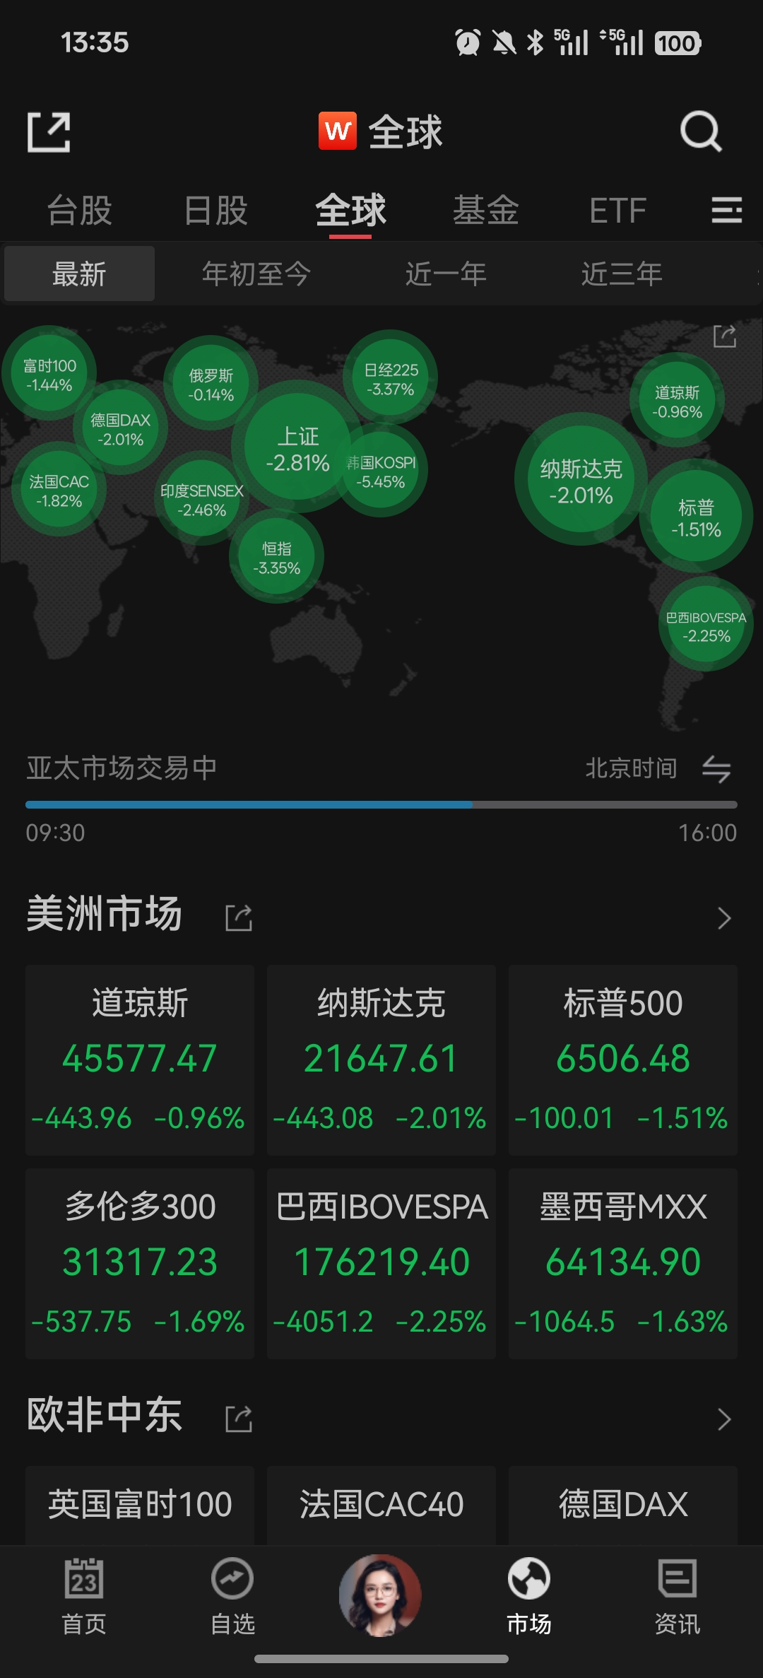763x1678 pixels.
Task: Share the world map bubble chart
Action: point(725,336)
